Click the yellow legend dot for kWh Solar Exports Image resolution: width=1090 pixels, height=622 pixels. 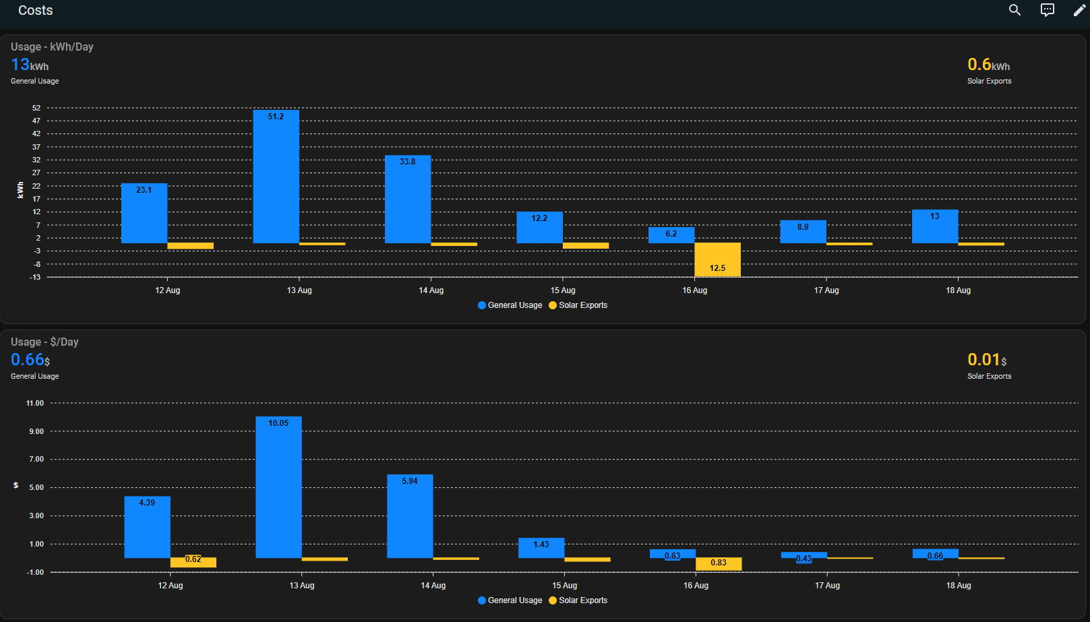click(x=553, y=305)
